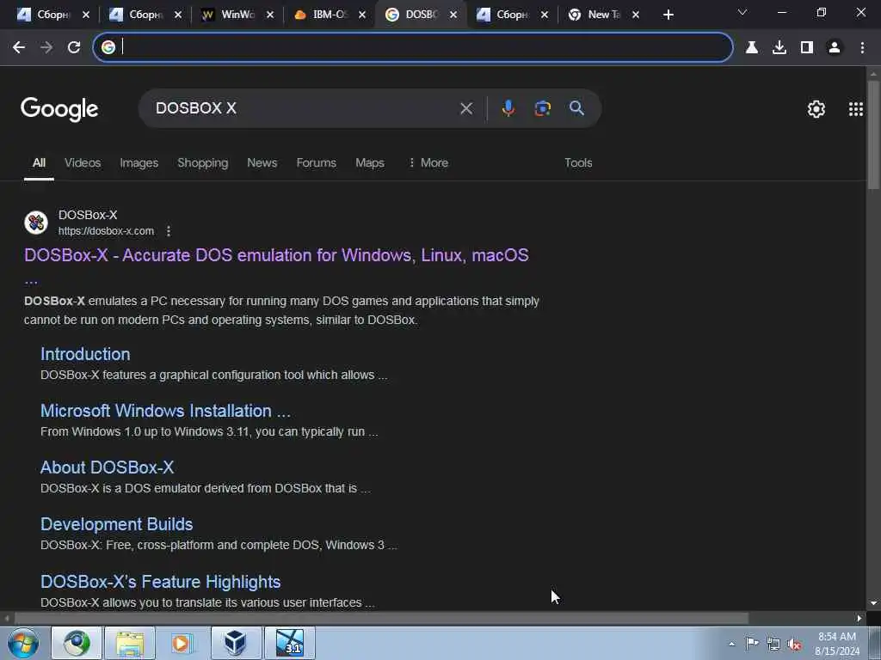The width and height of the screenshot is (881, 660).
Task: Open the browser downloads icon
Action: point(779,48)
